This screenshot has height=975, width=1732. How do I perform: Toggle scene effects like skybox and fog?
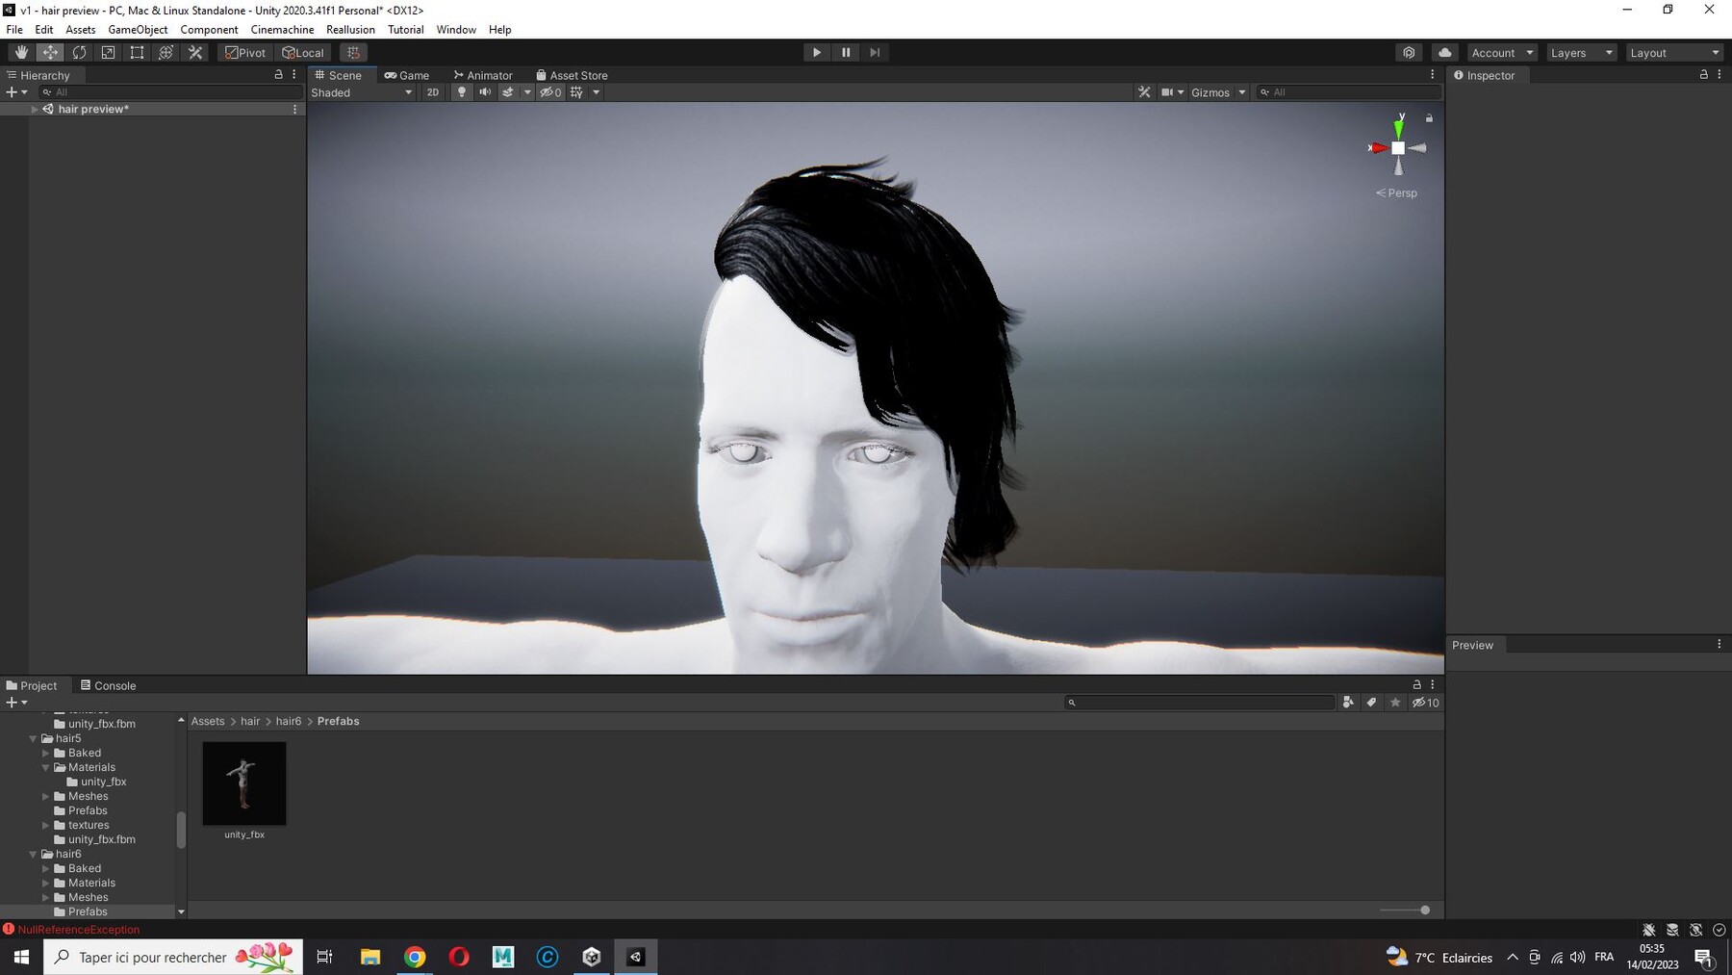click(x=508, y=92)
